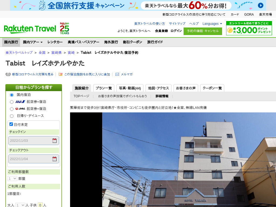
Task: Open the room count 部屋 dropdown
Action: click(x=12, y=178)
